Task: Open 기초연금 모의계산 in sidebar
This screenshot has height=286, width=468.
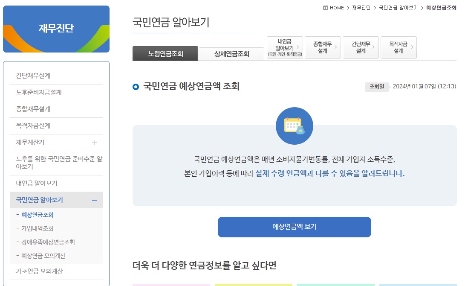Action: [56, 271]
